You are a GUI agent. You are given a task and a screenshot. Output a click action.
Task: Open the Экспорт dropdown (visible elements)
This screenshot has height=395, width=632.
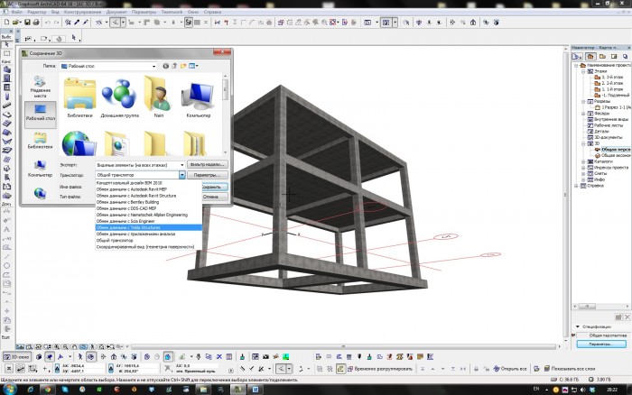pos(140,165)
